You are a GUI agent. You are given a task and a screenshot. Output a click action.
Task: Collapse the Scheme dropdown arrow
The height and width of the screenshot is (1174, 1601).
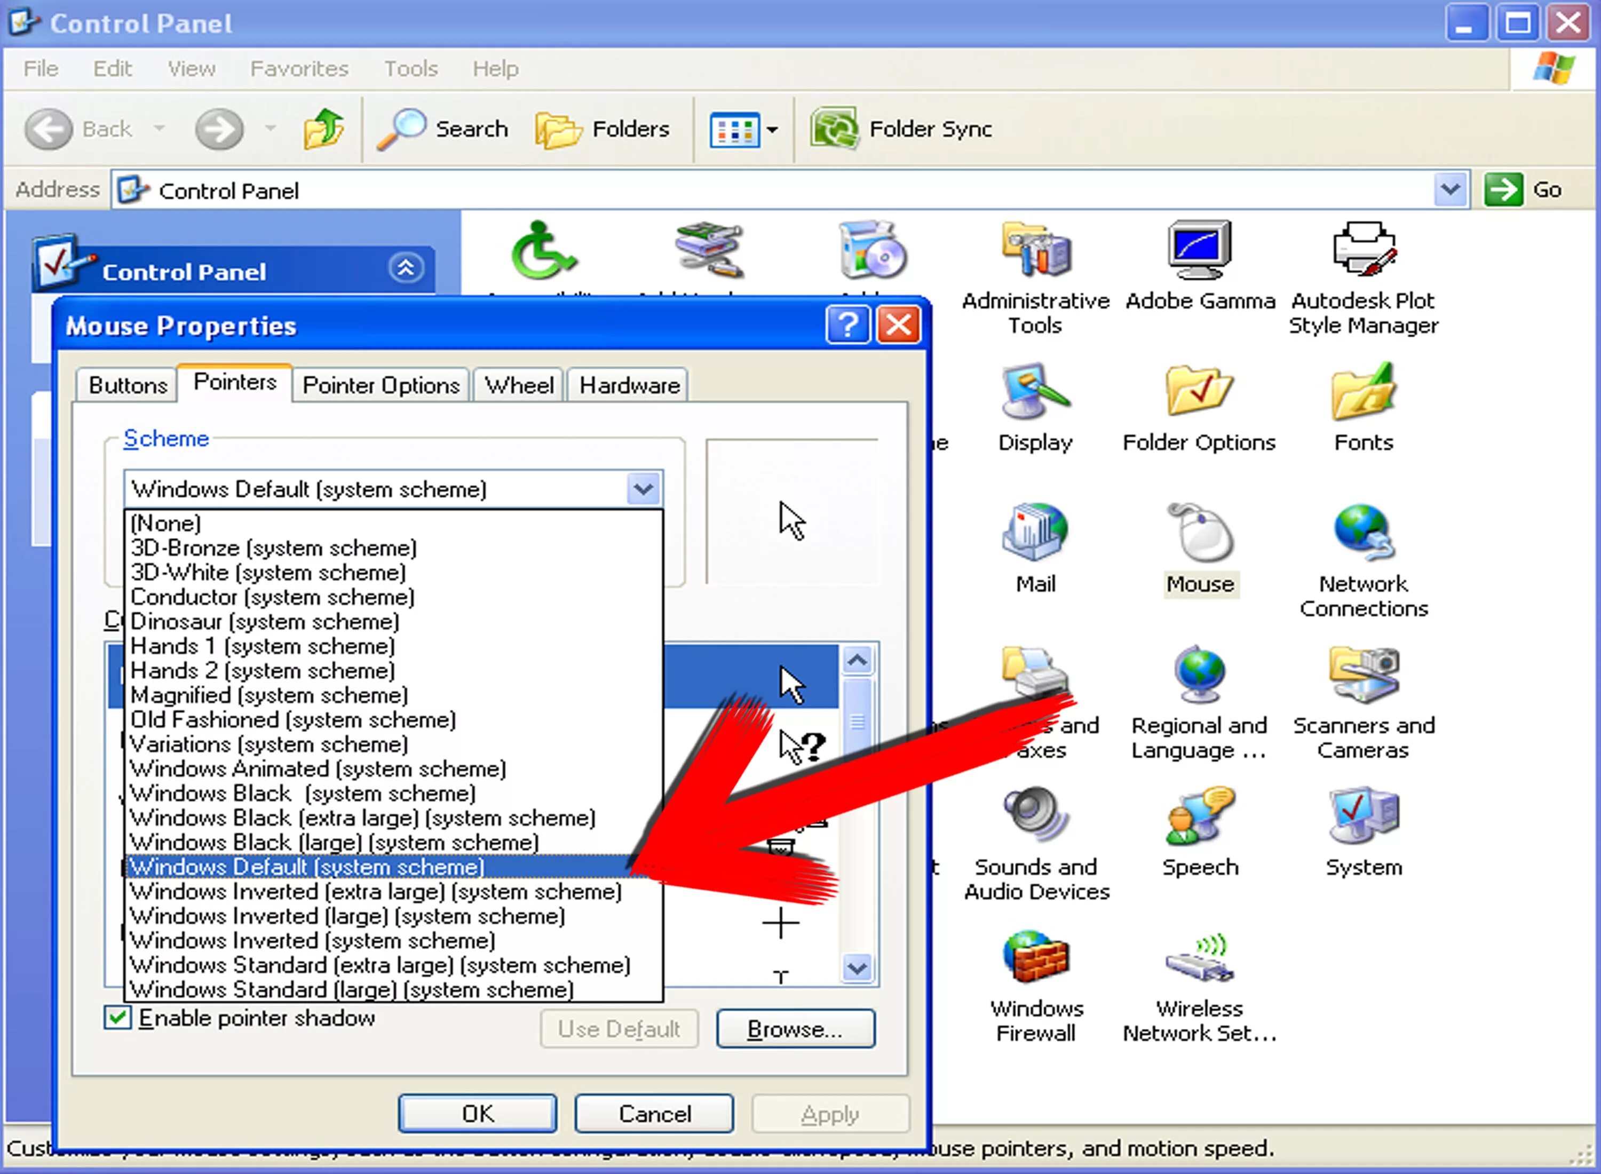643,489
